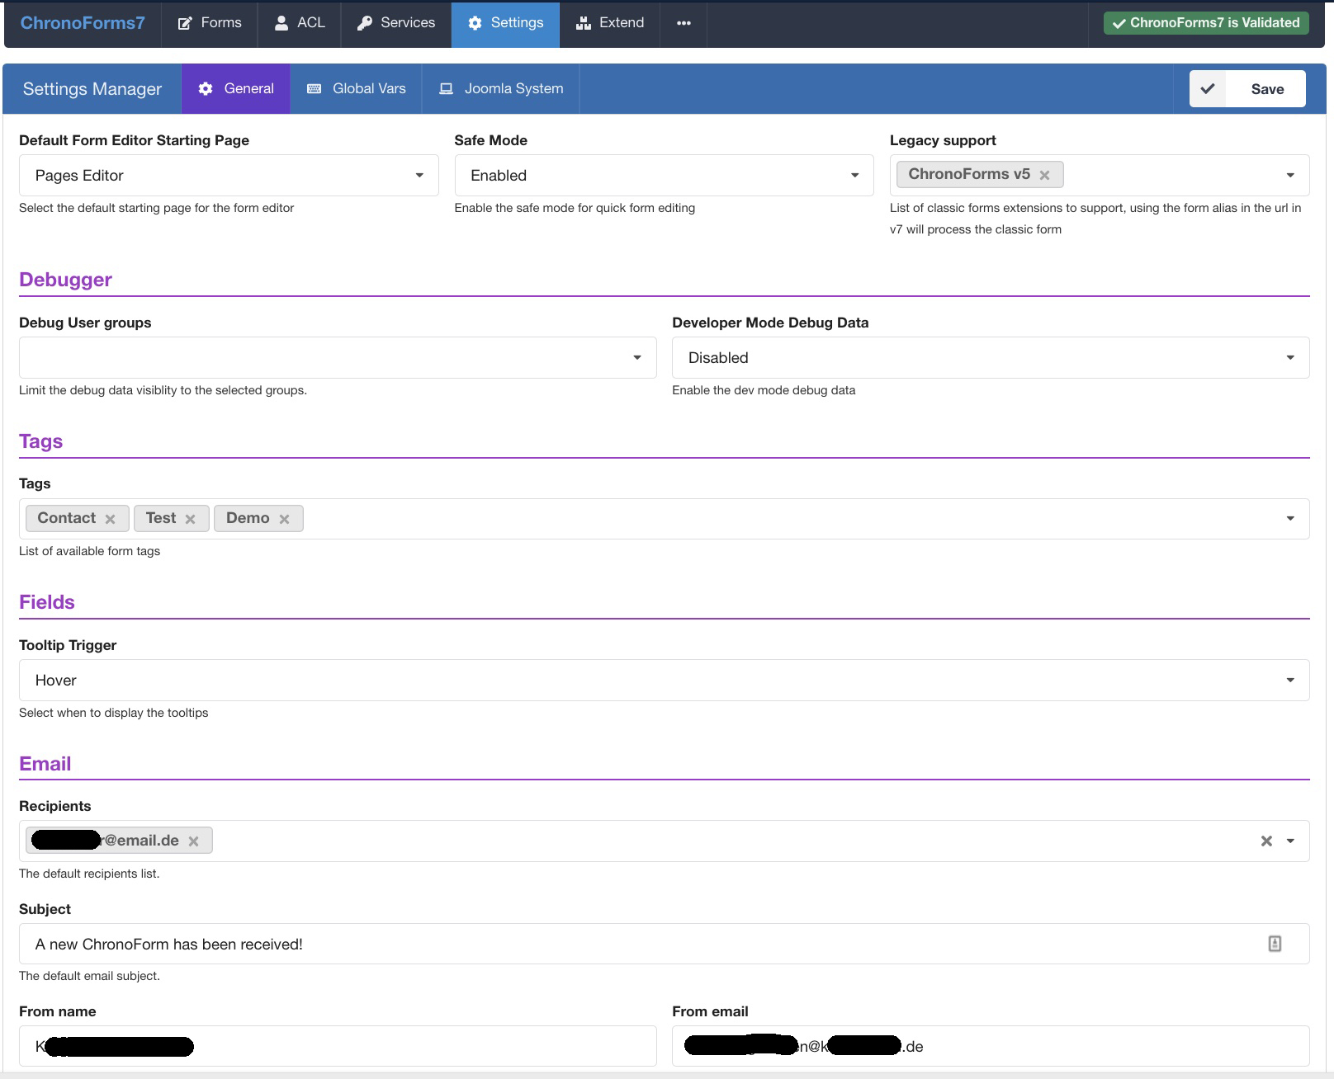1334x1079 pixels.
Task: Click into the From email field
Action: coord(991,1046)
